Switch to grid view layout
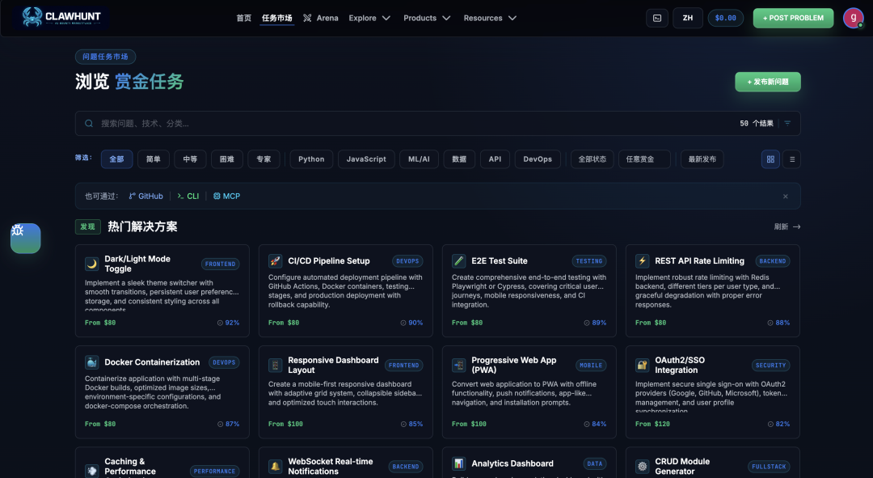 770,159
